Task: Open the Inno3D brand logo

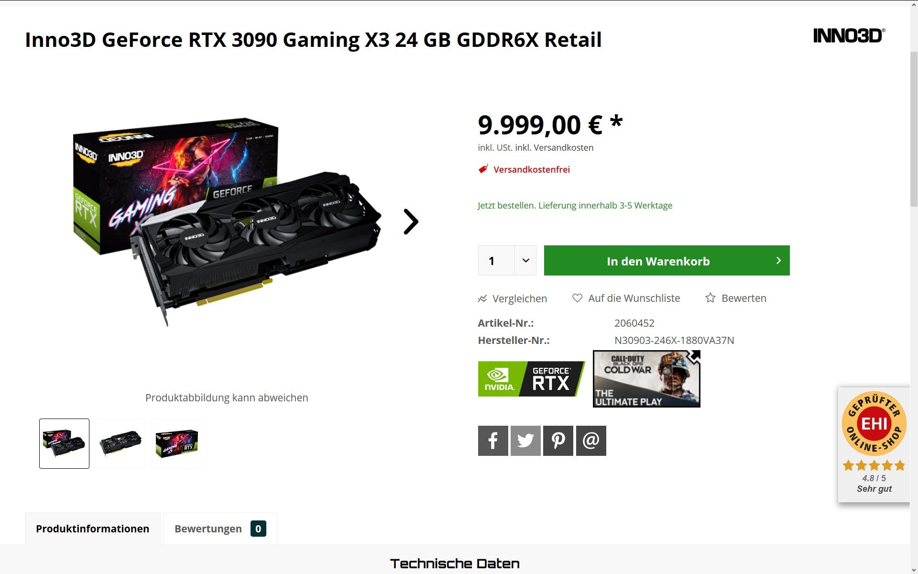Action: (x=849, y=36)
